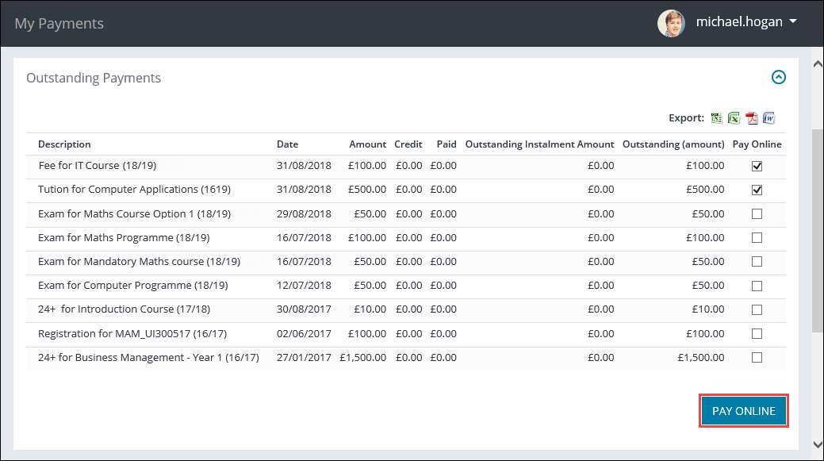Click the Description column header
Screen dimensions: 824x461
click(64, 144)
